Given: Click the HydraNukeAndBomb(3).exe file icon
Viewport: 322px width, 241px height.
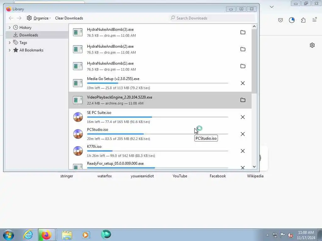Looking at the screenshot, I should [x=78, y=32].
